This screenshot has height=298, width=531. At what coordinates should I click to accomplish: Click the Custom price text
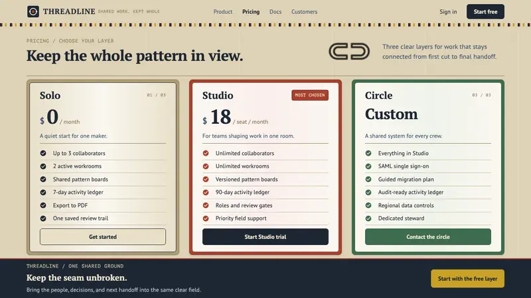(x=391, y=114)
